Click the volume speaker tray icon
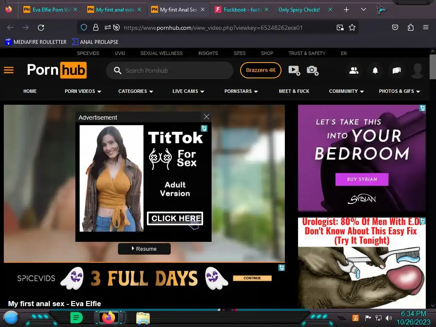This screenshot has height=327, width=436. tap(388, 318)
